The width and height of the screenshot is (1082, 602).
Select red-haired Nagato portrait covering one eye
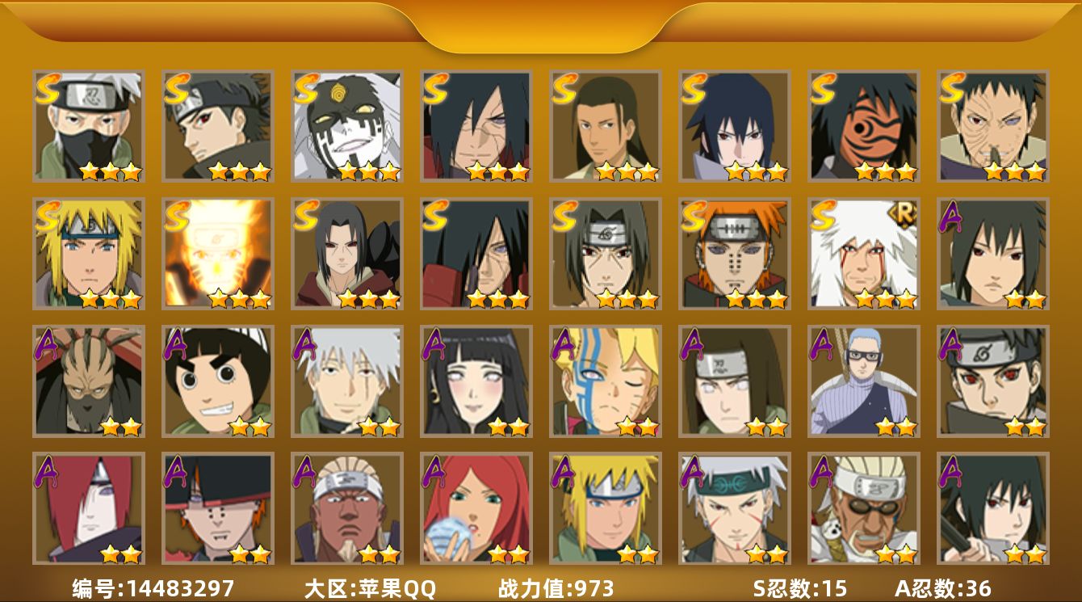coord(89,508)
